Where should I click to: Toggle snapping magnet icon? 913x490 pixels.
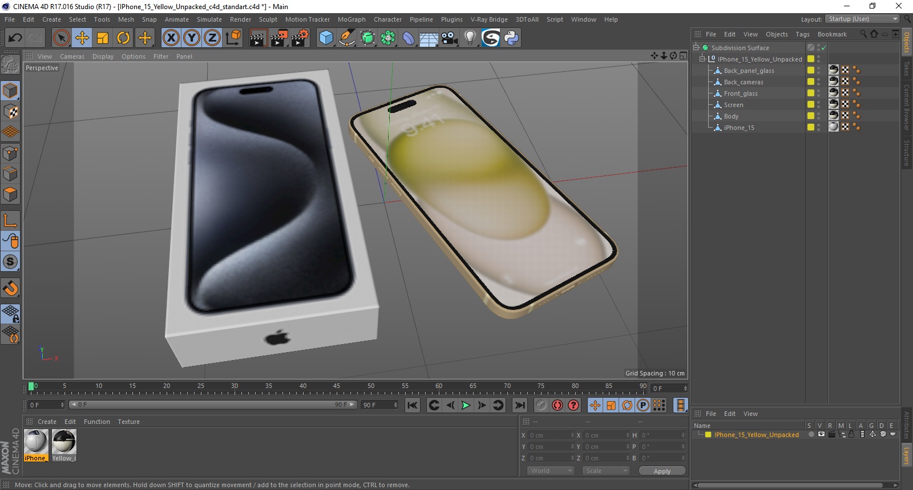[10, 288]
